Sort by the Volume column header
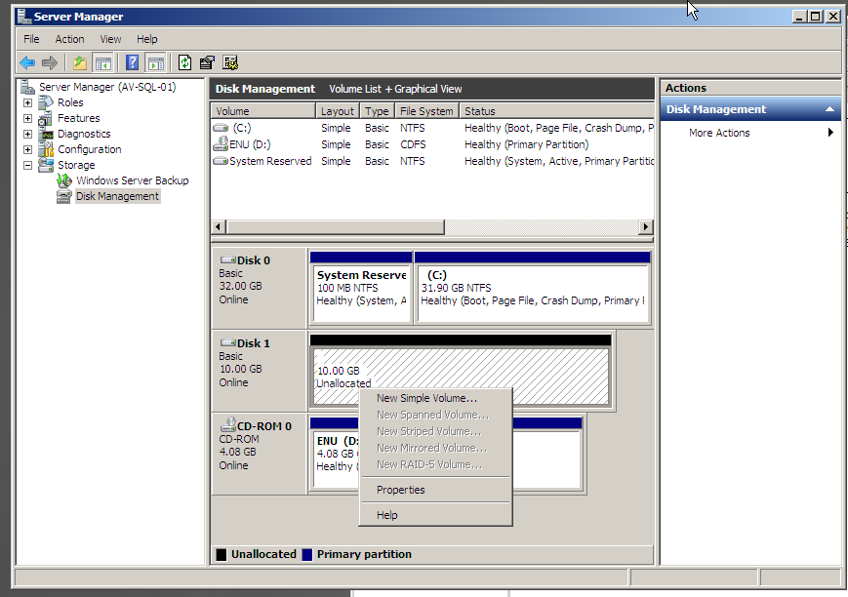The width and height of the screenshot is (848, 597). point(262,111)
